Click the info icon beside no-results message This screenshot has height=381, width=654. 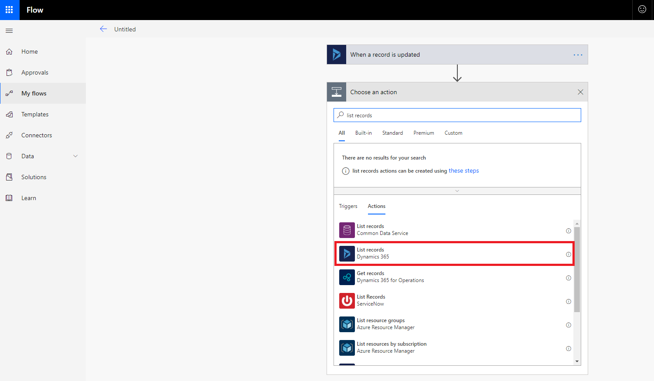[x=346, y=171]
